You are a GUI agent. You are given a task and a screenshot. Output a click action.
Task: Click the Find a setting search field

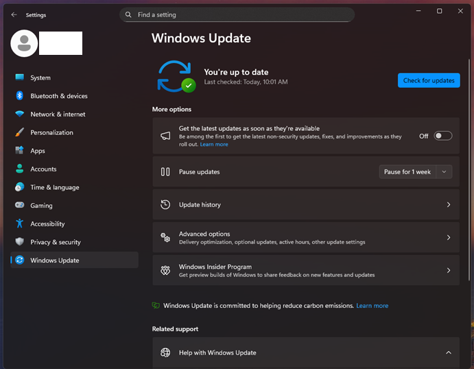coord(237,14)
